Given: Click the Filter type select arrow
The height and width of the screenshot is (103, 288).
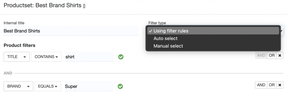Looking at the screenshot, I should pyautogui.click(x=282, y=31).
